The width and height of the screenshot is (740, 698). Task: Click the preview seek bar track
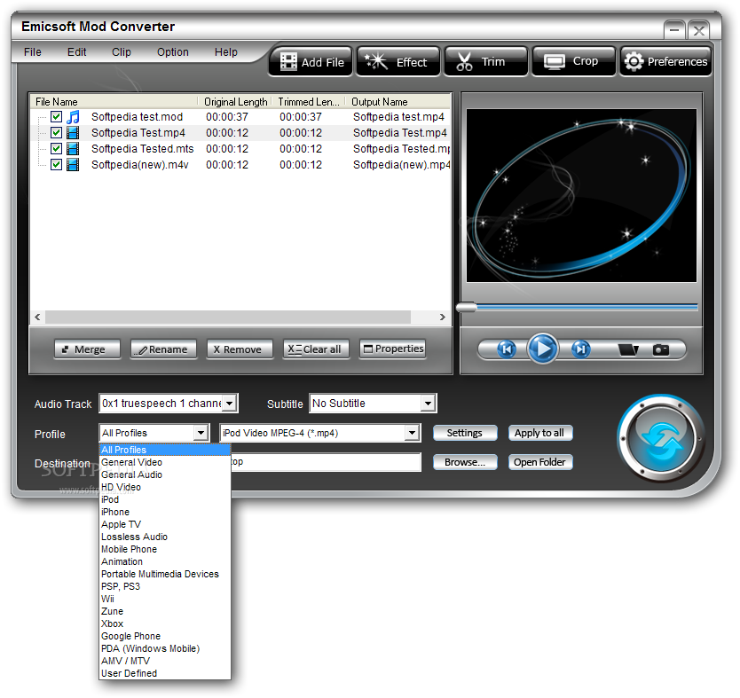[x=587, y=308]
